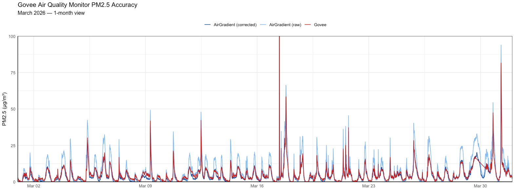Click the y-axis value 100
This screenshot has width=514, height=189.
[12, 36]
